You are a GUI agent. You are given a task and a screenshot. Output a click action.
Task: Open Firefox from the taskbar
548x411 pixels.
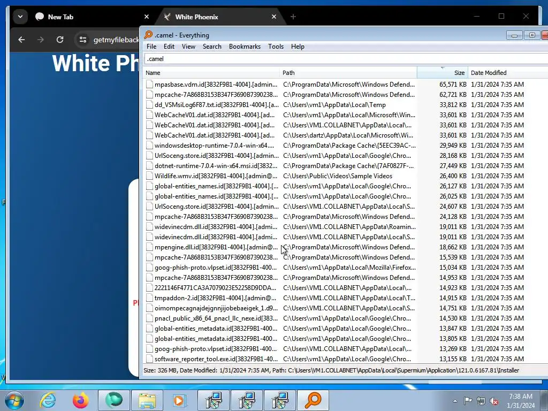click(x=80, y=400)
